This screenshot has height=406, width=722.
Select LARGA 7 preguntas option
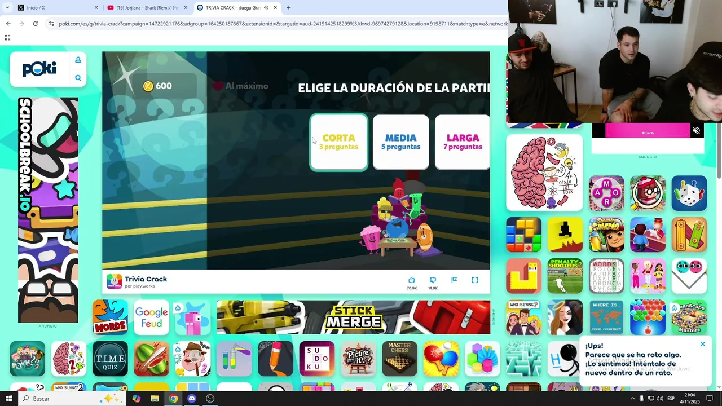coord(463,142)
